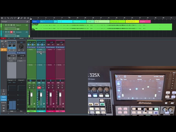176x132 pixels.
Task: Pin the mixer console panel
Action: pyautogui.click(x=5, y=41)
